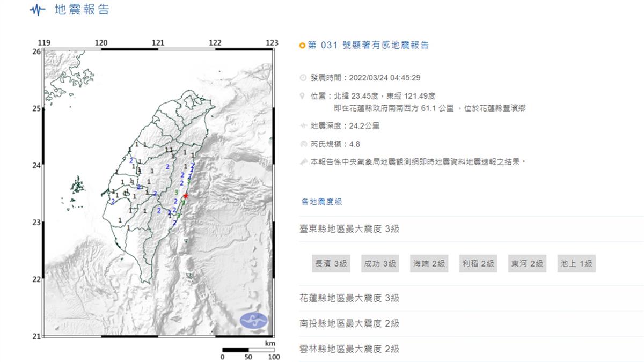Expand the 雲林縣地區最大震度 2級 row
The image size is (644, 362).
click(349, 349)
